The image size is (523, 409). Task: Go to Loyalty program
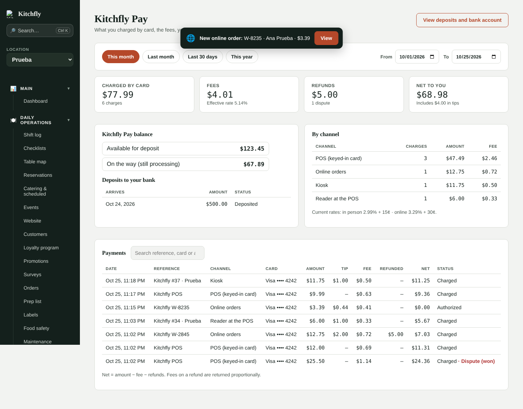point(41,248)
